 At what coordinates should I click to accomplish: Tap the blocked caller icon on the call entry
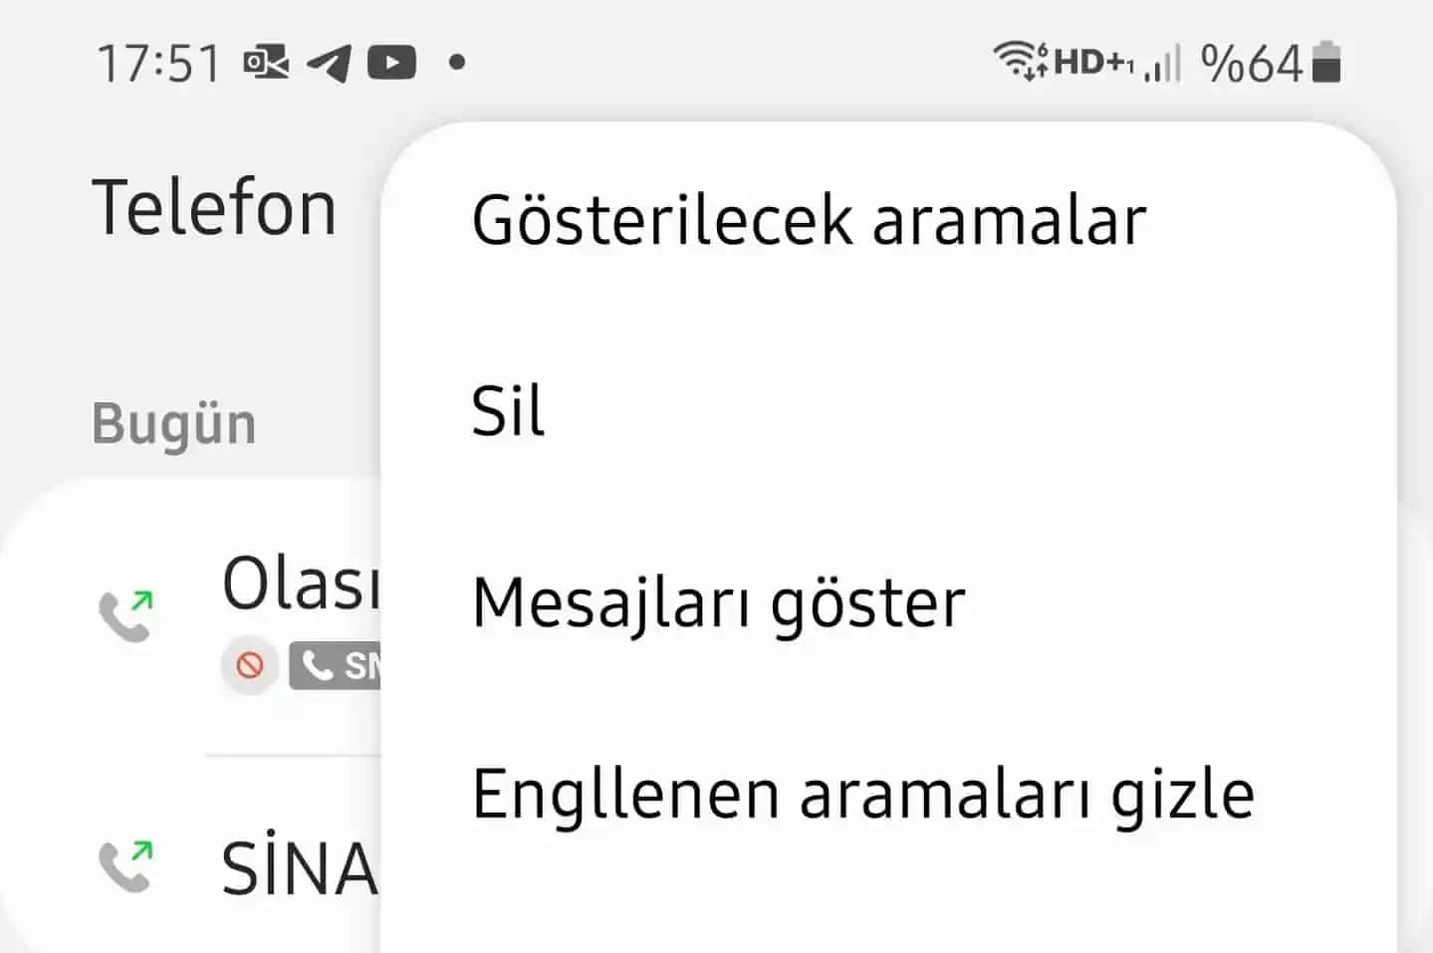tap(249, 665)
